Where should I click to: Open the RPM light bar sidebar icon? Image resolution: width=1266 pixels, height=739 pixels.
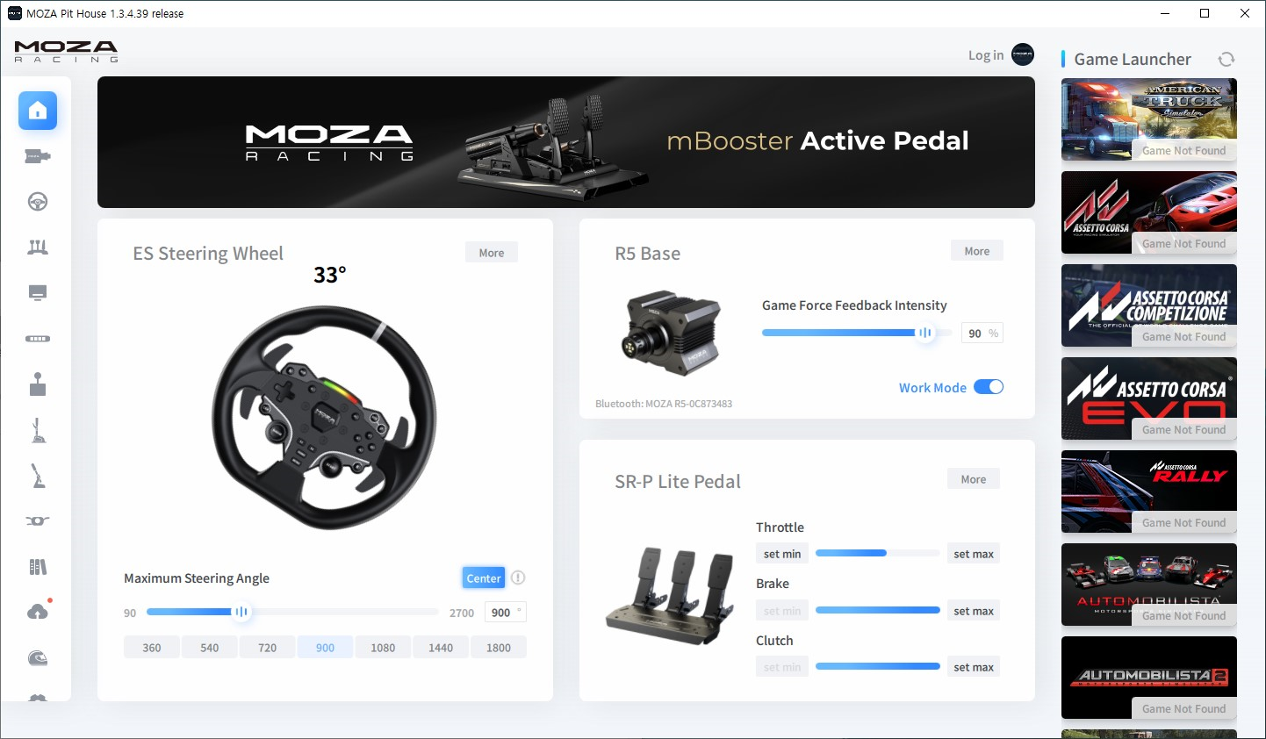(x=38, y=339)
